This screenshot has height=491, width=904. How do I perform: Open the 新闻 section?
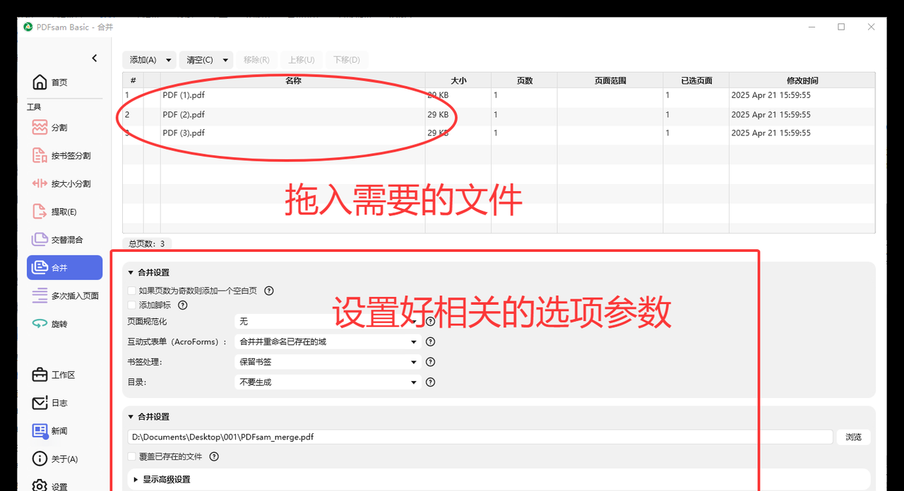coord(55,431)
